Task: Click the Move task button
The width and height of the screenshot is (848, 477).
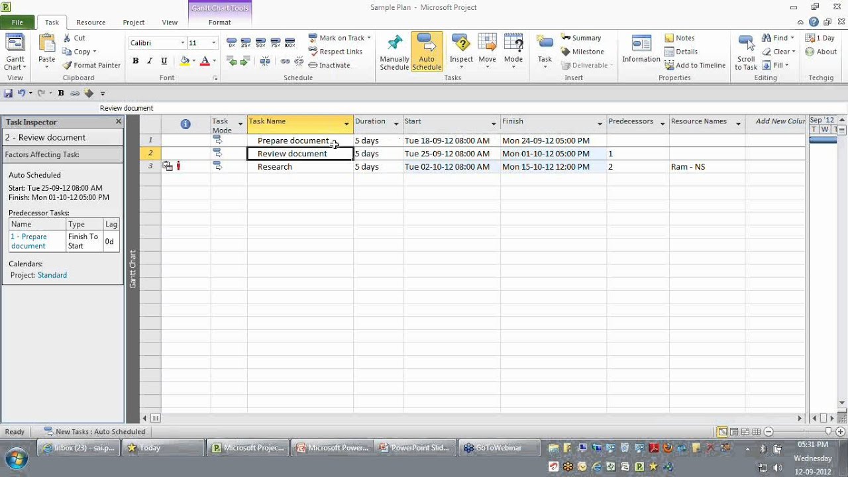Action: [x=487, y=49]
